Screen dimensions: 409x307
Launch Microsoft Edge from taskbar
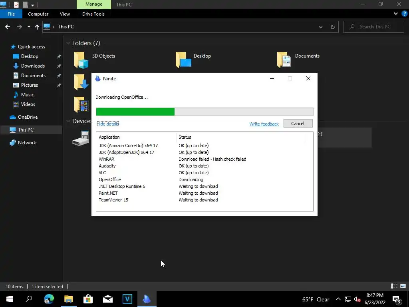coord(49,299)
